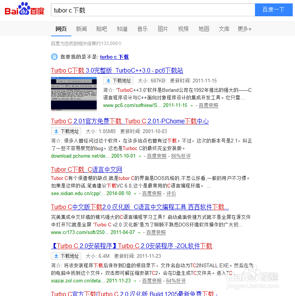Image resolution: width=295 pixels, height=296 pixels.
Task: Click the Turbo C++ installer thumbnail
Action: click(74, 94)
